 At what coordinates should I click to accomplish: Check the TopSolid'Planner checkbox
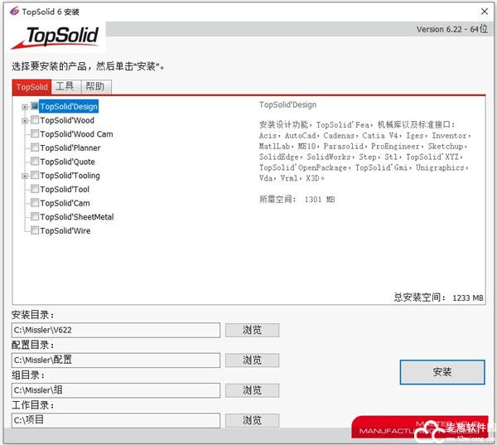click(x=35, y=148)
